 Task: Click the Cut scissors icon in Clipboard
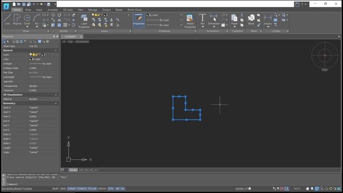(242, 15)
